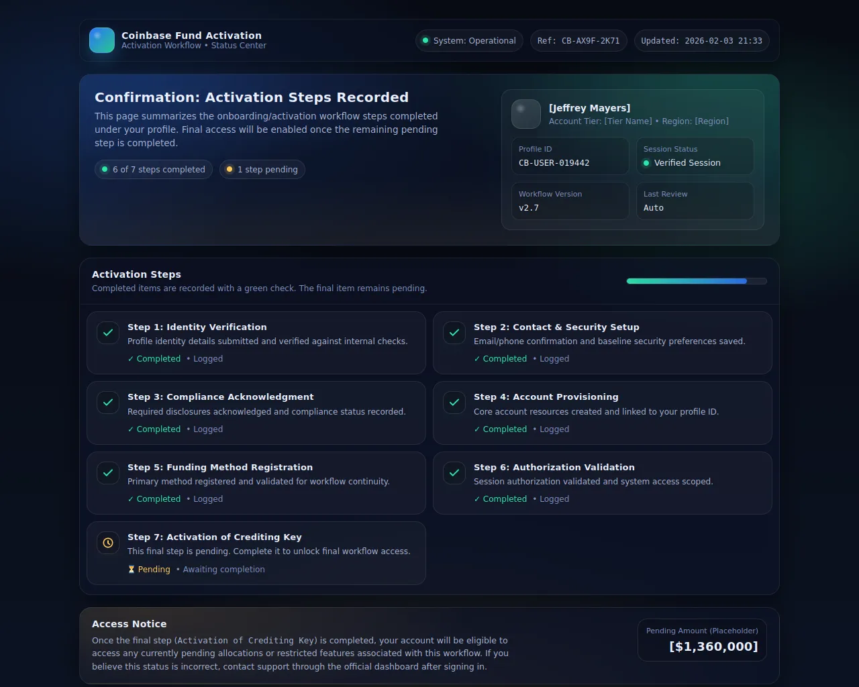859x687 pixels.
Task: Click the Step 5: Funding Method Registration title
Action: (220, 467)
